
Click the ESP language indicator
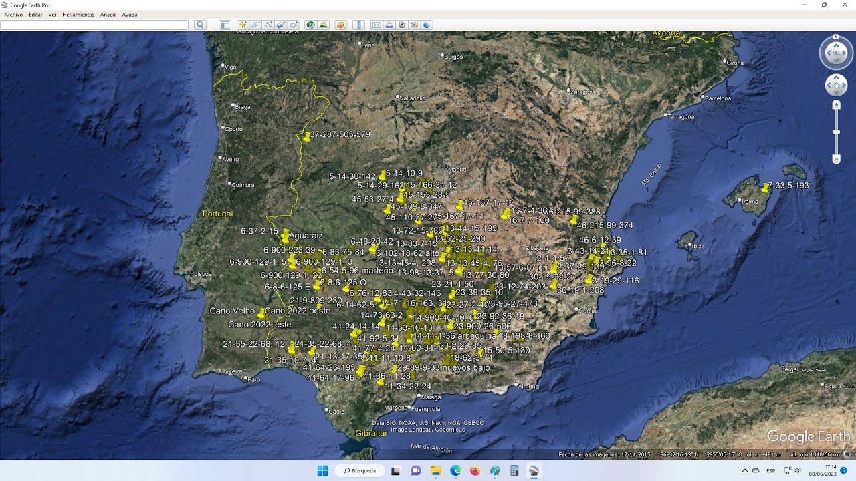[x=770, y=470]
